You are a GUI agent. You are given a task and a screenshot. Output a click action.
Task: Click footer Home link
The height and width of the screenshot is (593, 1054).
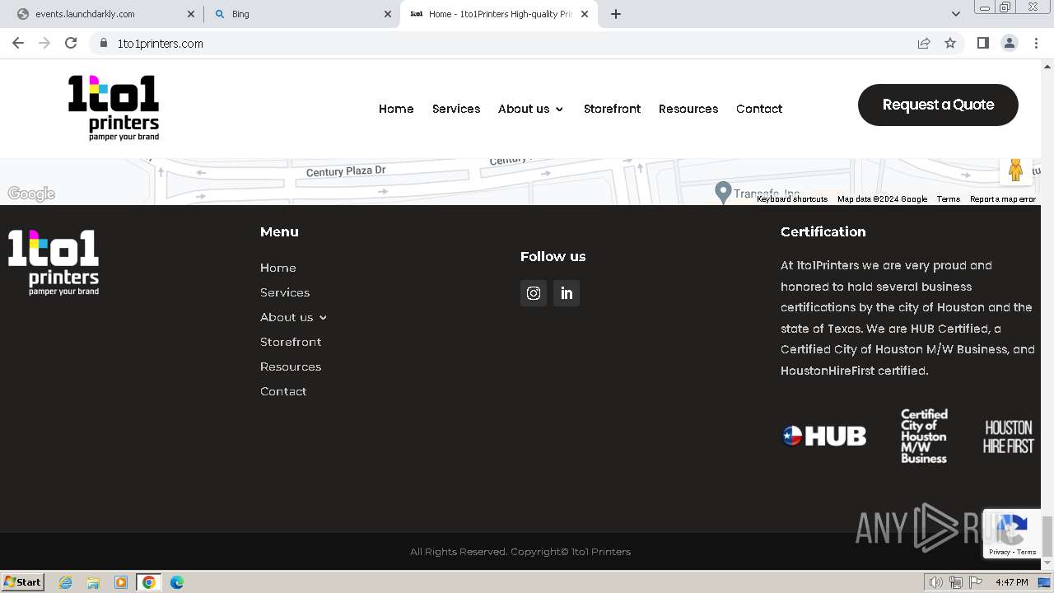tap(278, 268)
